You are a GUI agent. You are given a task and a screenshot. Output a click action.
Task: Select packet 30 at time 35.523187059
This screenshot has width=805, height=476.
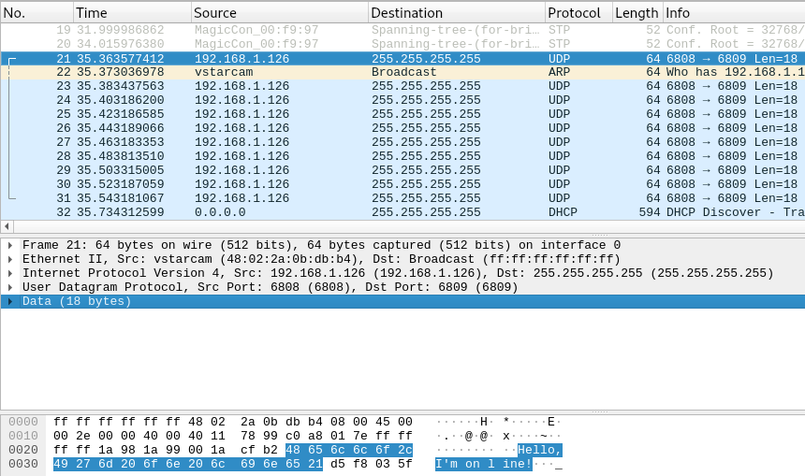(402, 184)
